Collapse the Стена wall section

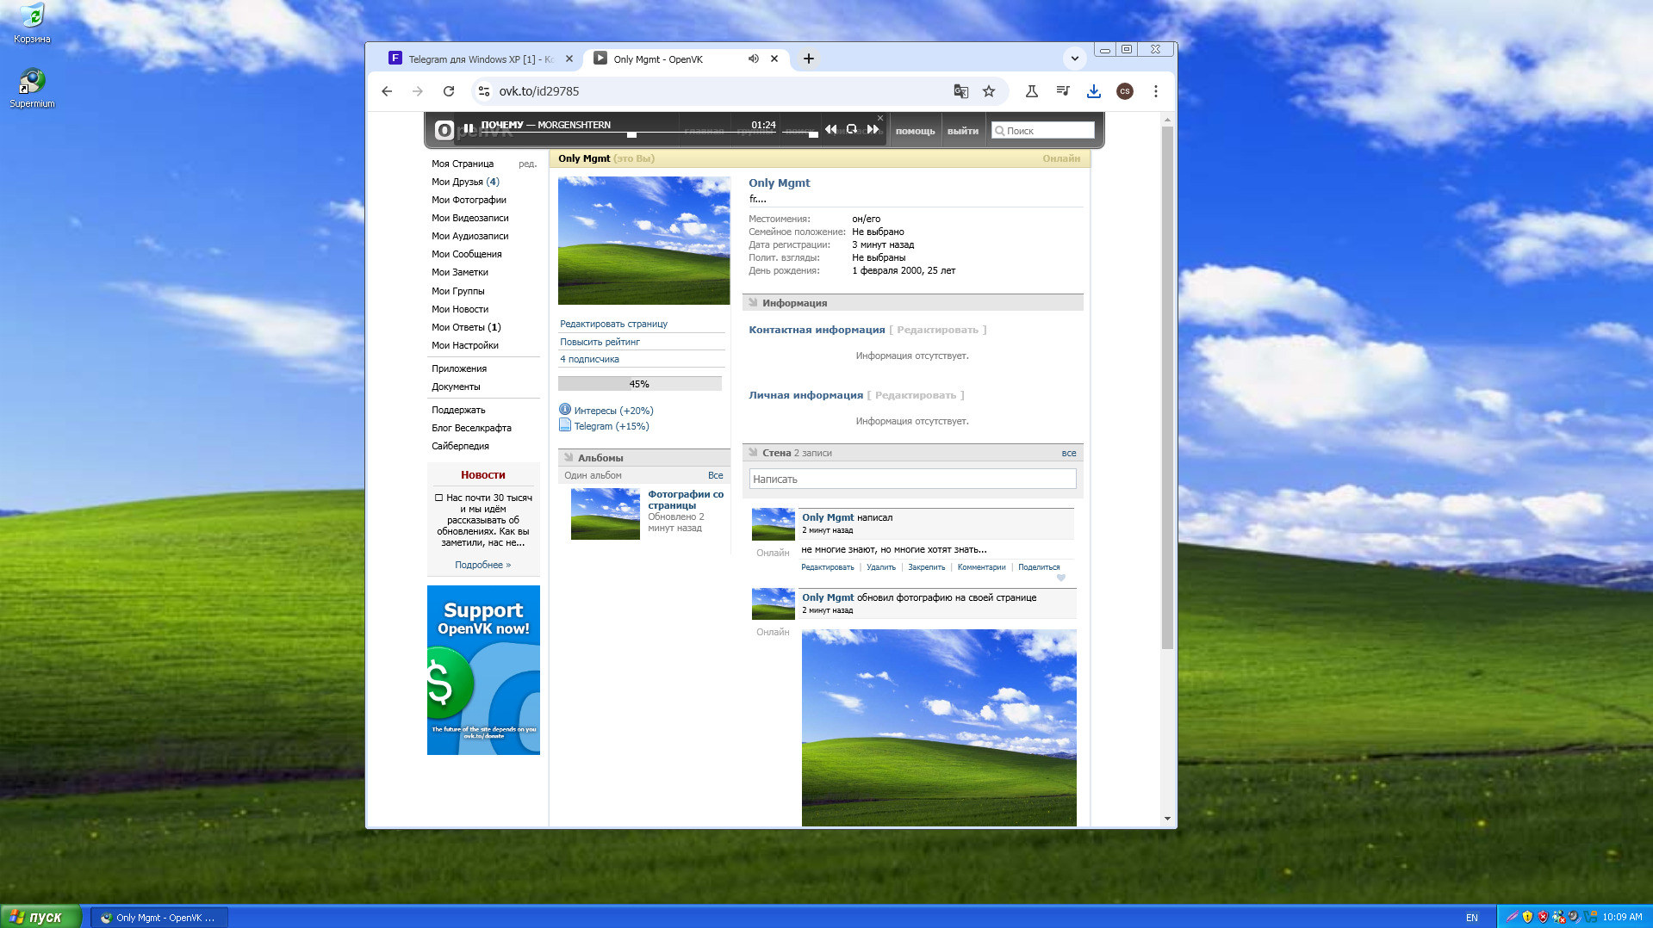click(x=754, y=453)
